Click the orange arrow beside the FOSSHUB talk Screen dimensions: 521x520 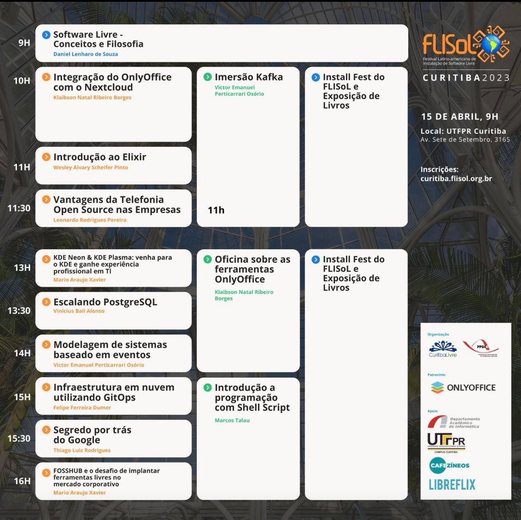pos(46,472)
